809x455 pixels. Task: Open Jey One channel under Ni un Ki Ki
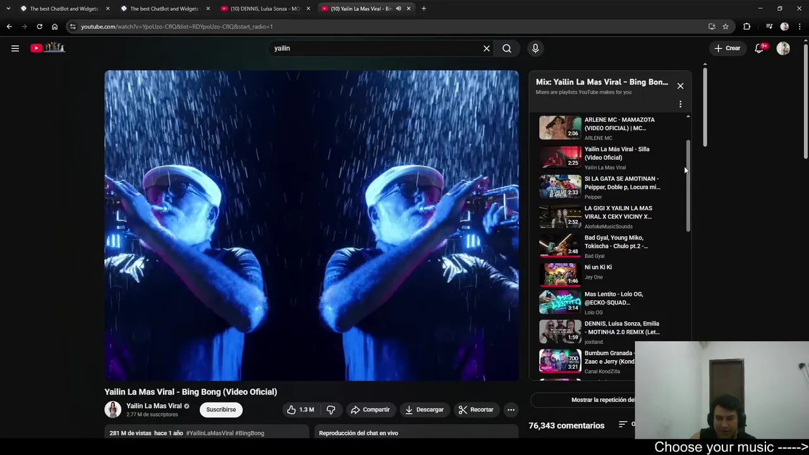pos(593,277)
